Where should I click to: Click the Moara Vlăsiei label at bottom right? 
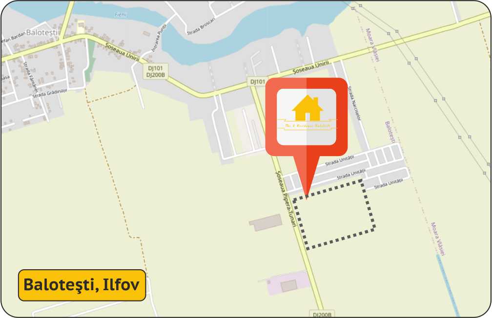click(438, 239)
